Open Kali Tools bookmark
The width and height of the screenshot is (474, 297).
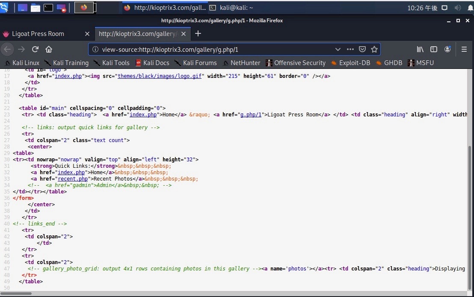pyautogui.click(x=112, y=63)
